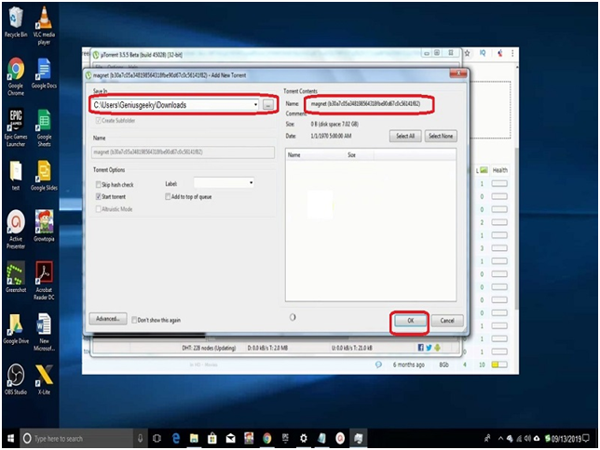The image size is (600, 450).
Task: Toggle Skip hash check checkbox
Action: 99,184
